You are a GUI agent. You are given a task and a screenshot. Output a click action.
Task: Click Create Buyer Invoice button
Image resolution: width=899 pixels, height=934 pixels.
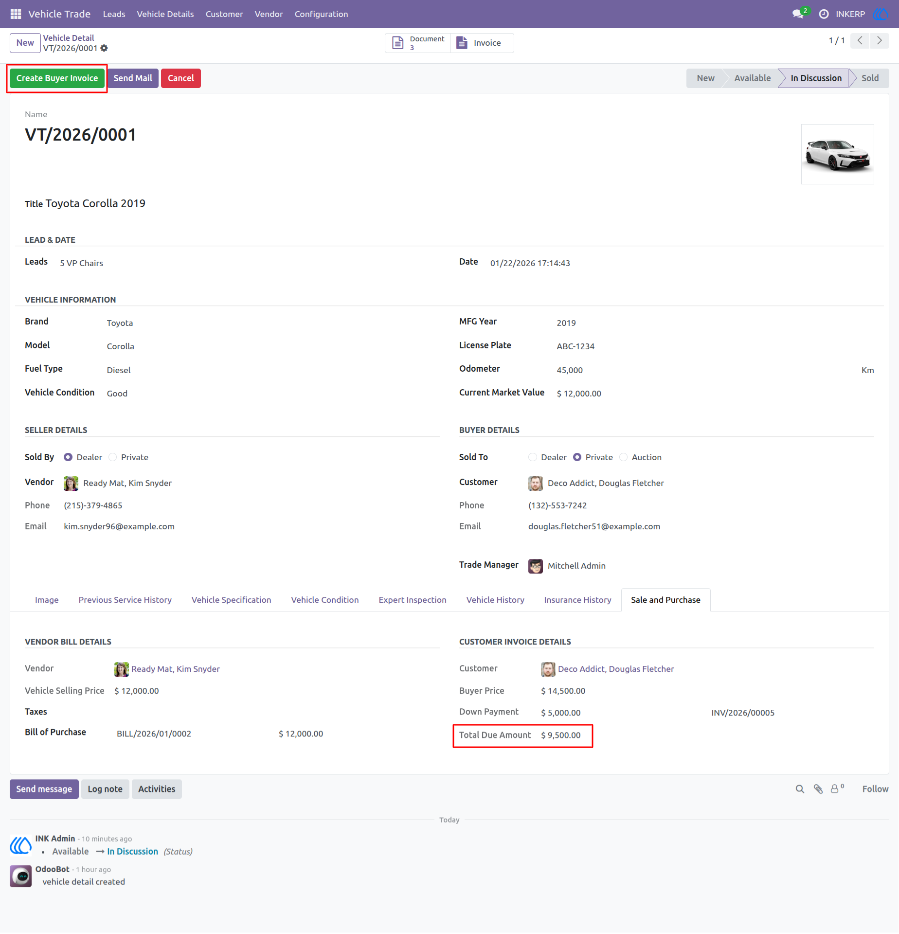click(x=57, y=78)
